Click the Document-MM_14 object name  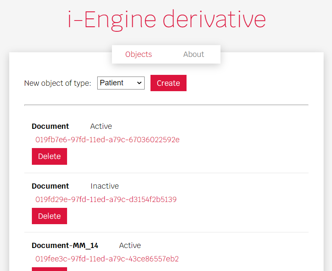(x=65, y=245)
